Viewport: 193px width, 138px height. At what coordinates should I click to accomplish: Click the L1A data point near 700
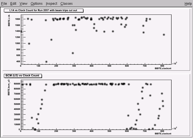point(73,53)
